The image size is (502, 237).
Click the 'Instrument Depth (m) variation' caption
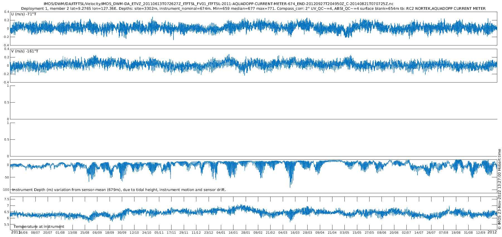[x=119, y=190]
